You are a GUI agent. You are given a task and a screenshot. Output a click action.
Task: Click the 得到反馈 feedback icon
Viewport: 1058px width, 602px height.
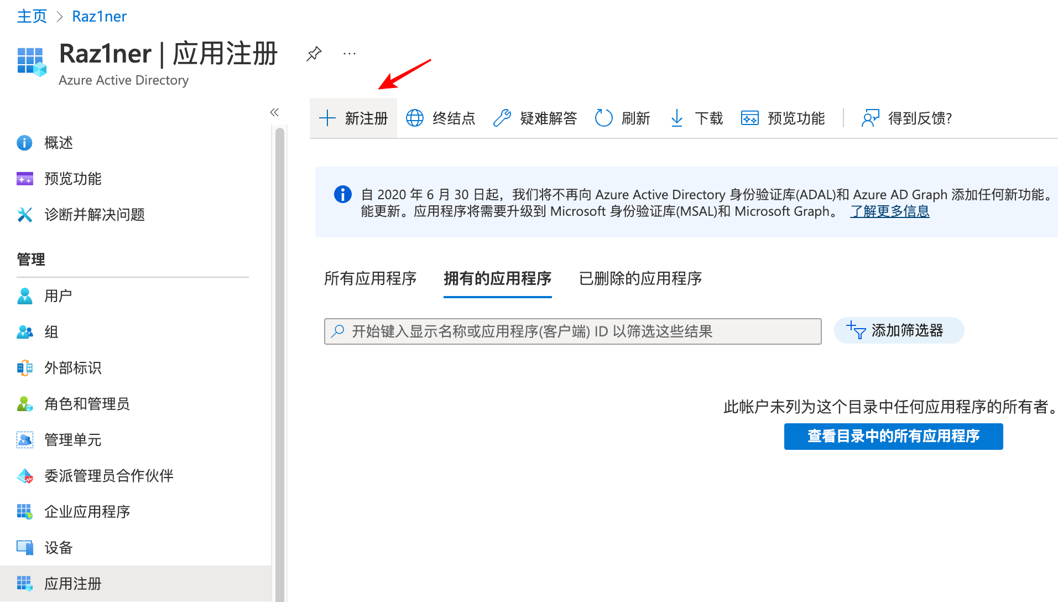click(871, 118)
